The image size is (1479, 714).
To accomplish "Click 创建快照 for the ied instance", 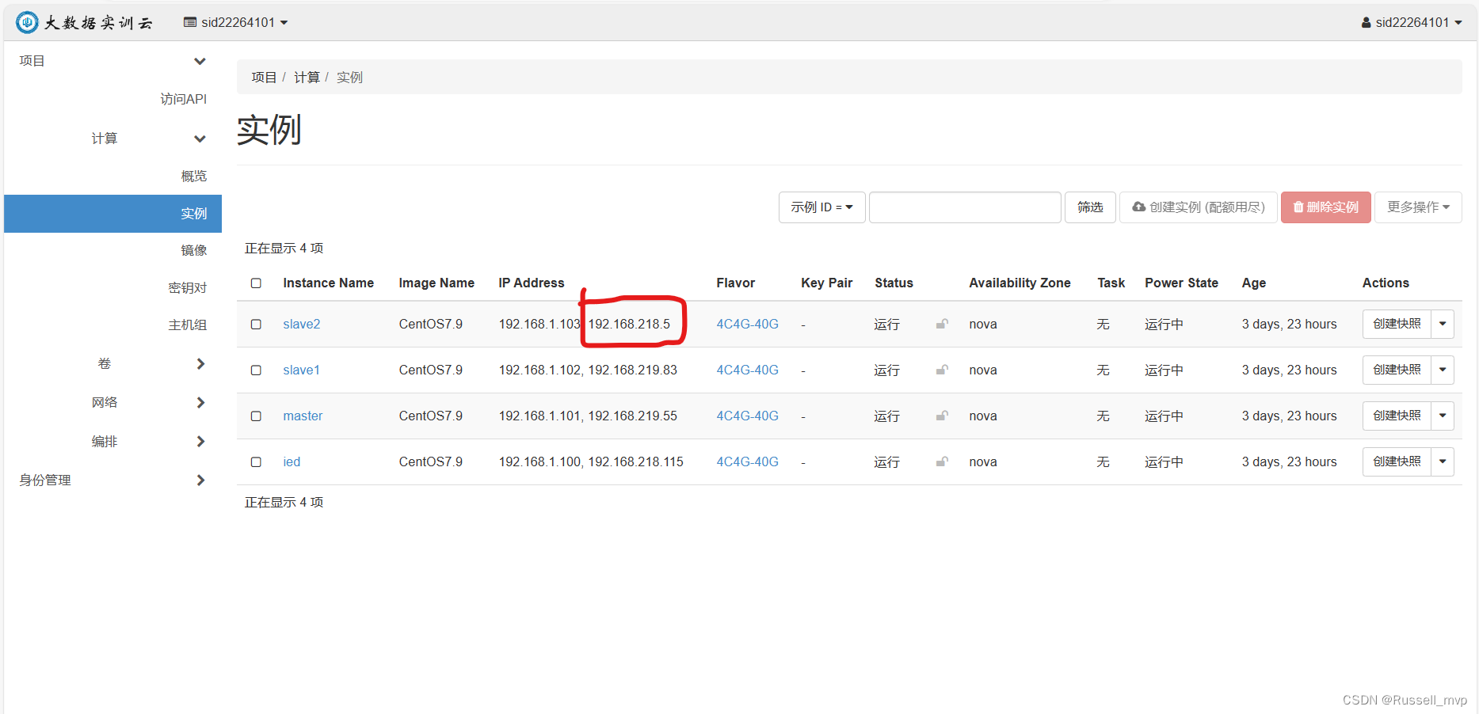I will click(1397, 461).
